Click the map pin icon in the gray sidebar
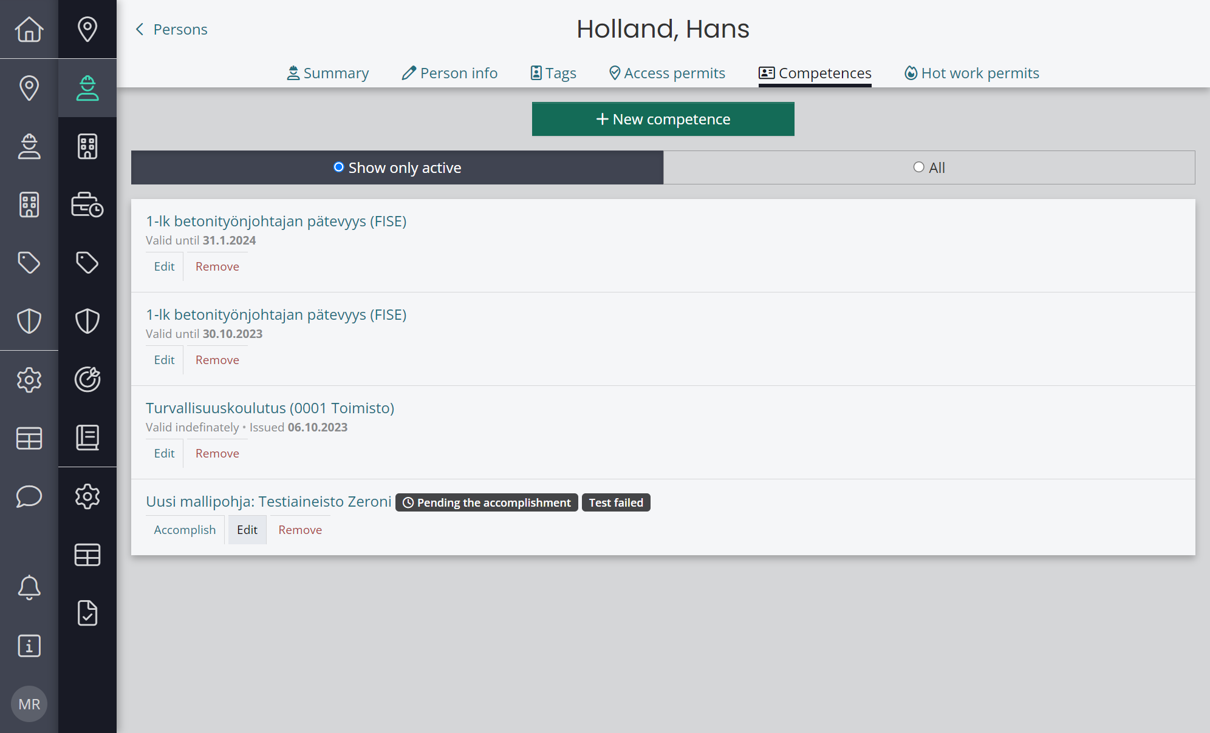 coord(29,88)
